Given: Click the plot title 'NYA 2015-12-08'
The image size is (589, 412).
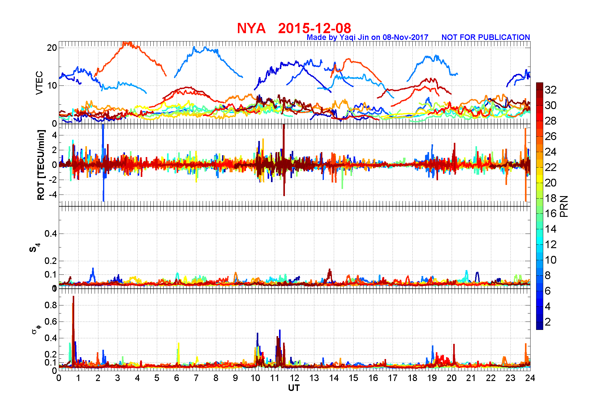Looking at the screenshot, I should [x=294, y=28].
